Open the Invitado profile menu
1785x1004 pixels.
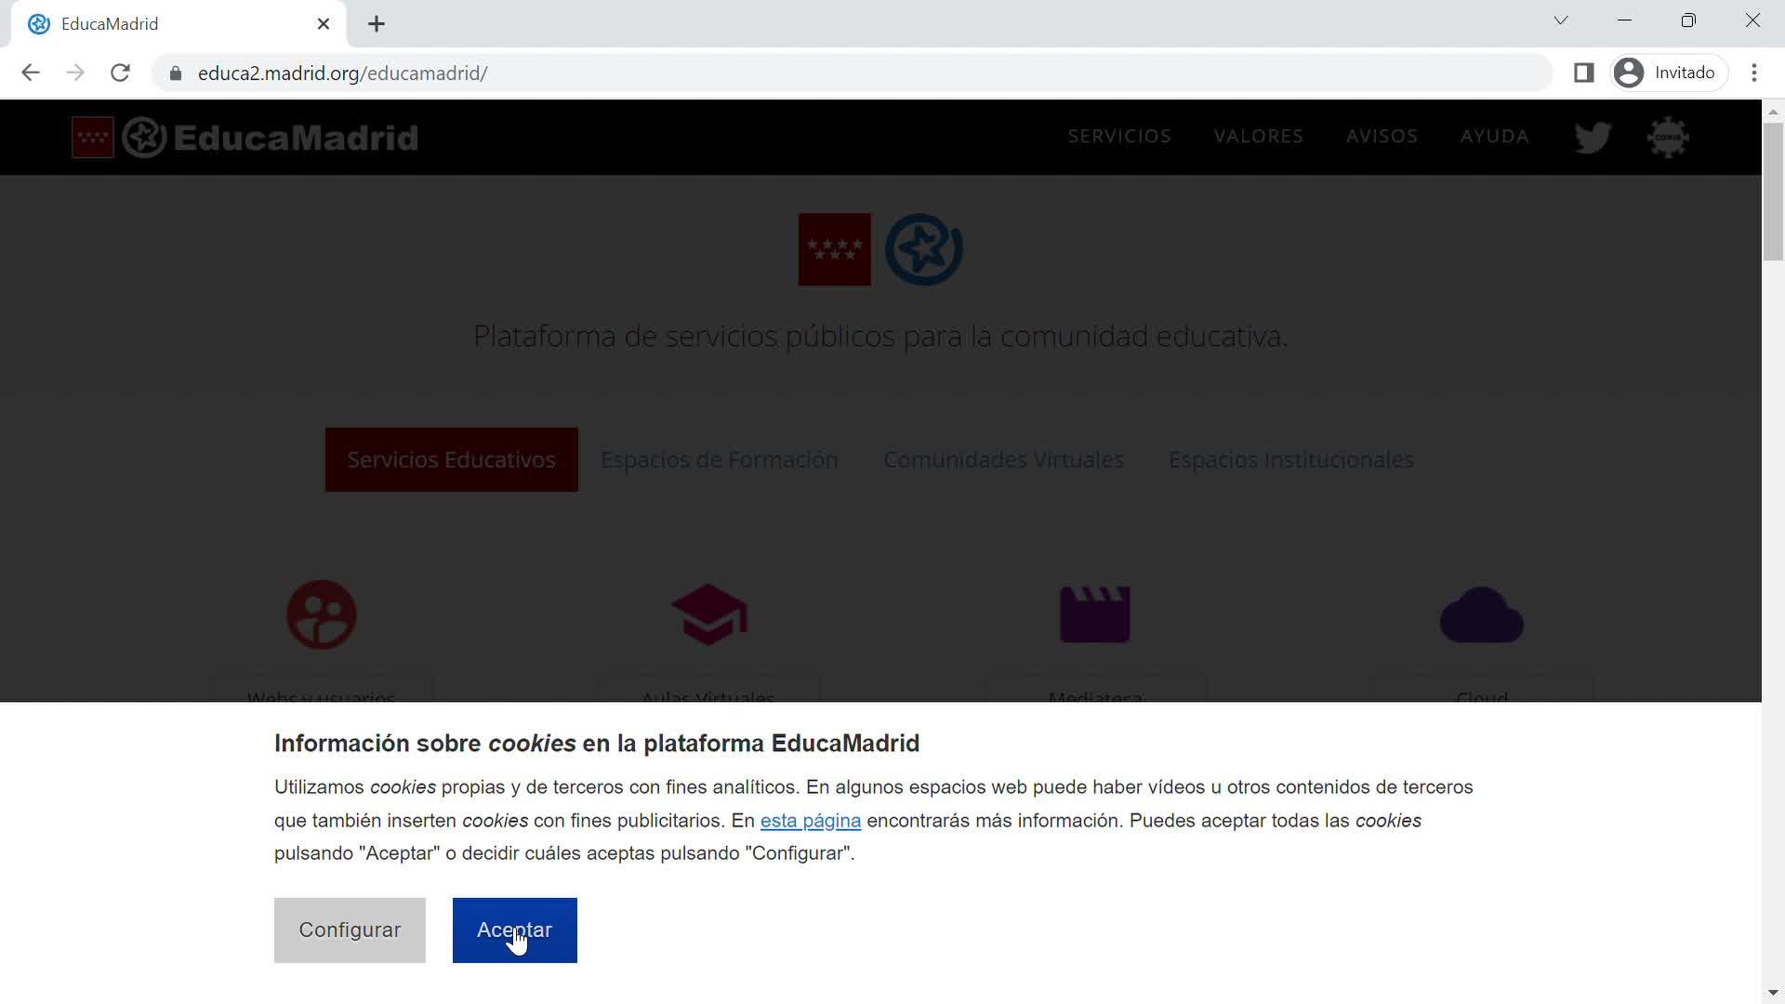[1668, 73]
